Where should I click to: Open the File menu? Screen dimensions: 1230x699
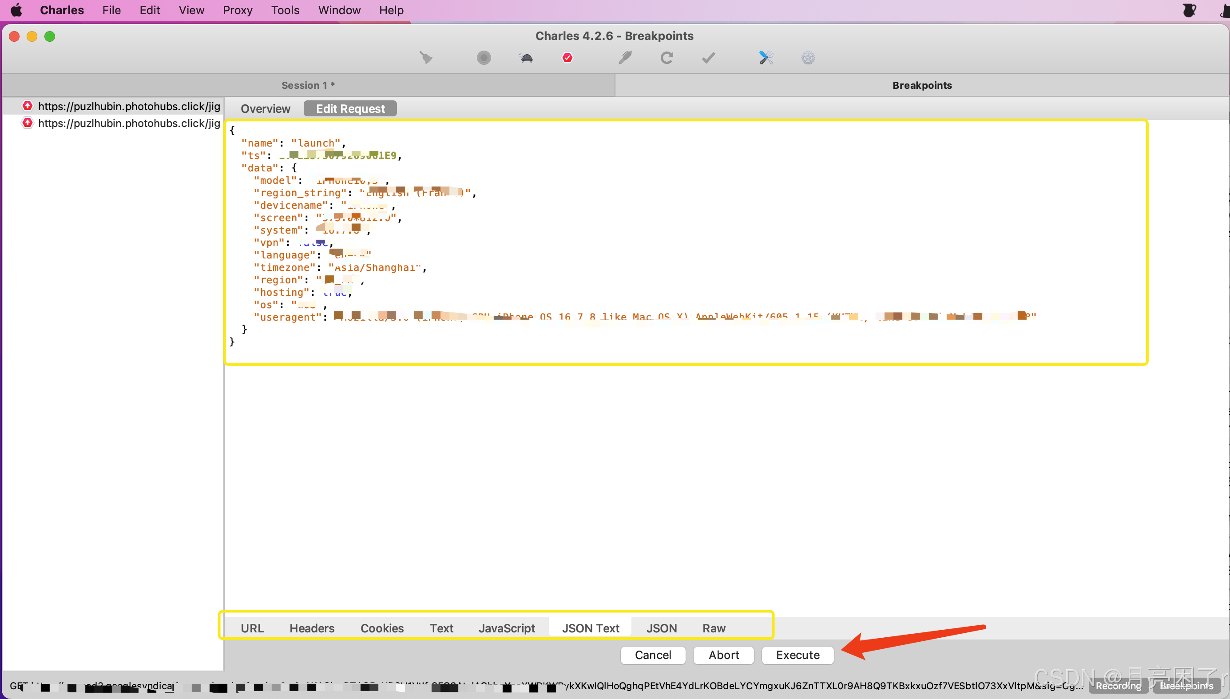coord(111,10)
